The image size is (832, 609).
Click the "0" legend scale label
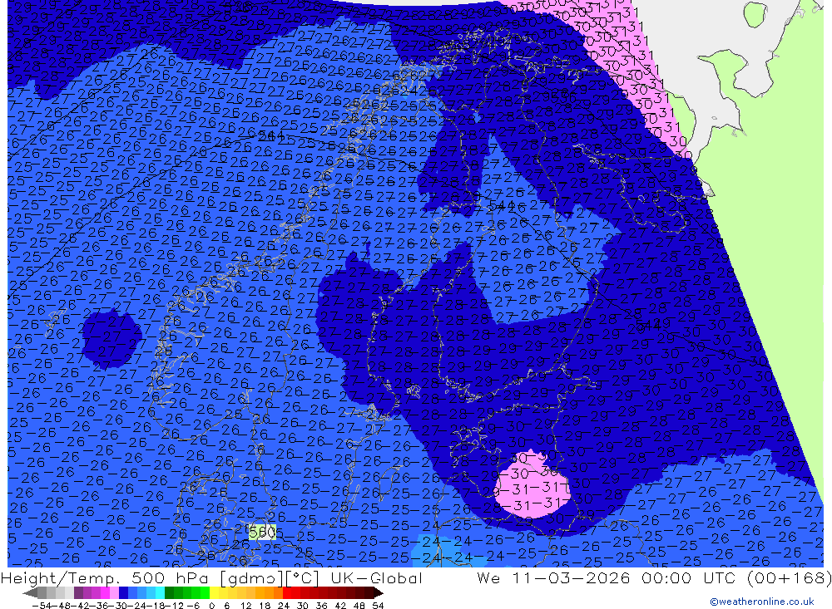point(211,606)
